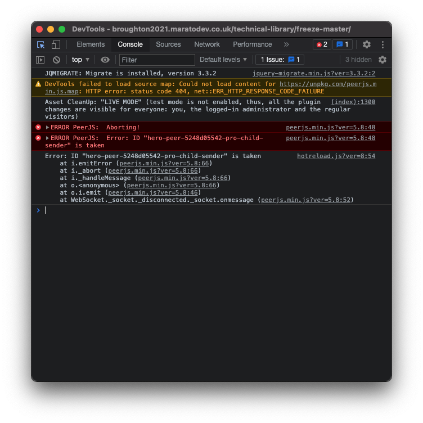Open the three-dot customize DevTools menu
Image resolution: width=423 pixels, height=423 pixels.
(x=382, y=44)
